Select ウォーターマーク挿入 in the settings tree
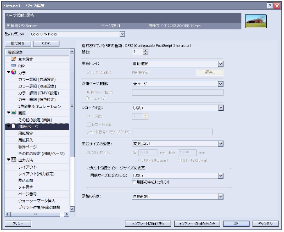The height and width of the screenshot is (232, 284). point(36,201)
